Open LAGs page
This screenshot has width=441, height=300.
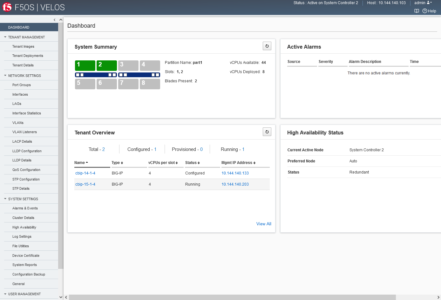(17, 104)
